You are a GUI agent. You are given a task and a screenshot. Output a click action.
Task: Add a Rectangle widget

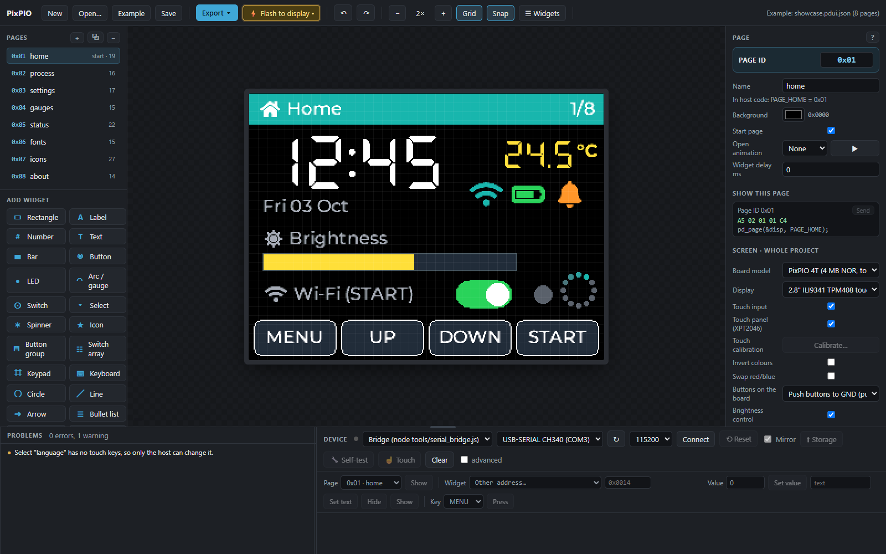click(37, 217)
